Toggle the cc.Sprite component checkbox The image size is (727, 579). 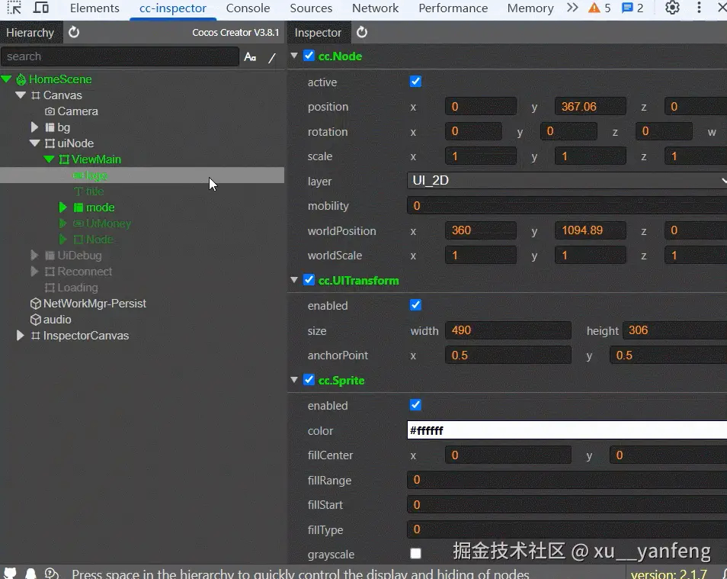(x=309, y=380)
